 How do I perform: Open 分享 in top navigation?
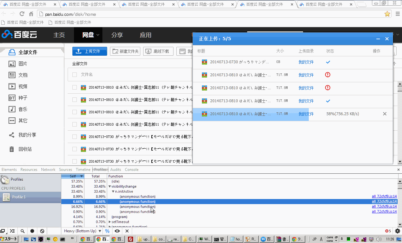coord(117,35)
